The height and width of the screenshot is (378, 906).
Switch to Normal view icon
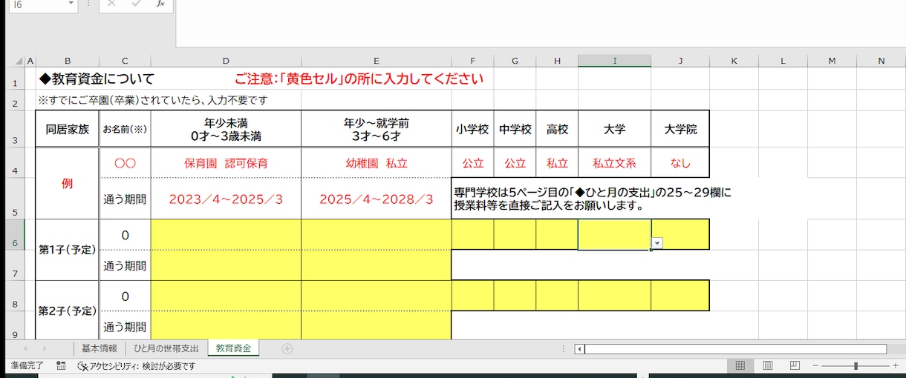[740, 366]
